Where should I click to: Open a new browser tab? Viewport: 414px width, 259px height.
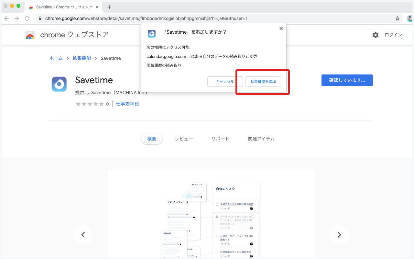tap(109, 7)
